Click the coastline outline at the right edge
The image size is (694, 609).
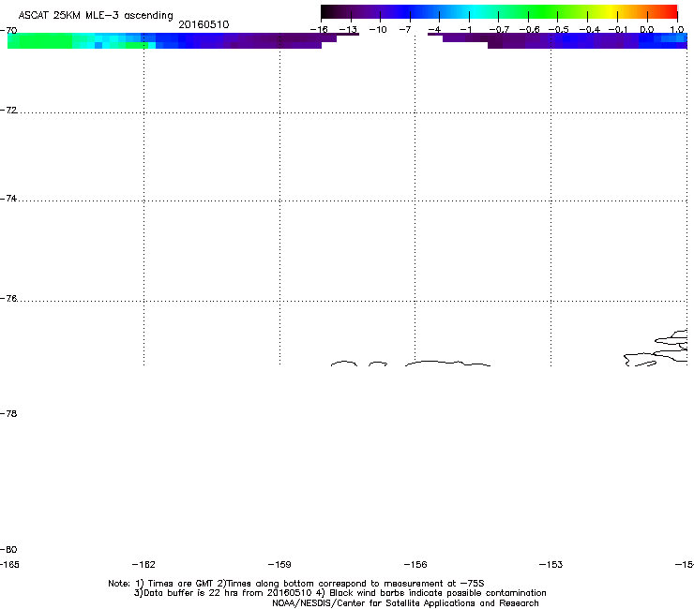point(656,349)
